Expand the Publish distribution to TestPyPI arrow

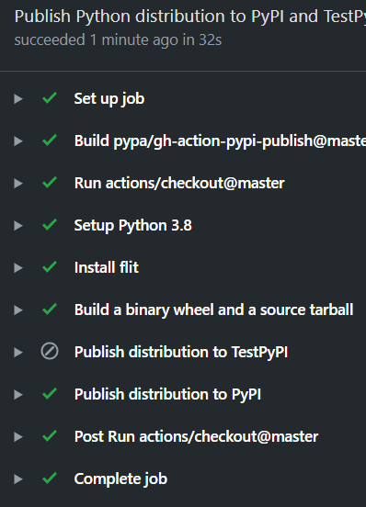[18, 352]
